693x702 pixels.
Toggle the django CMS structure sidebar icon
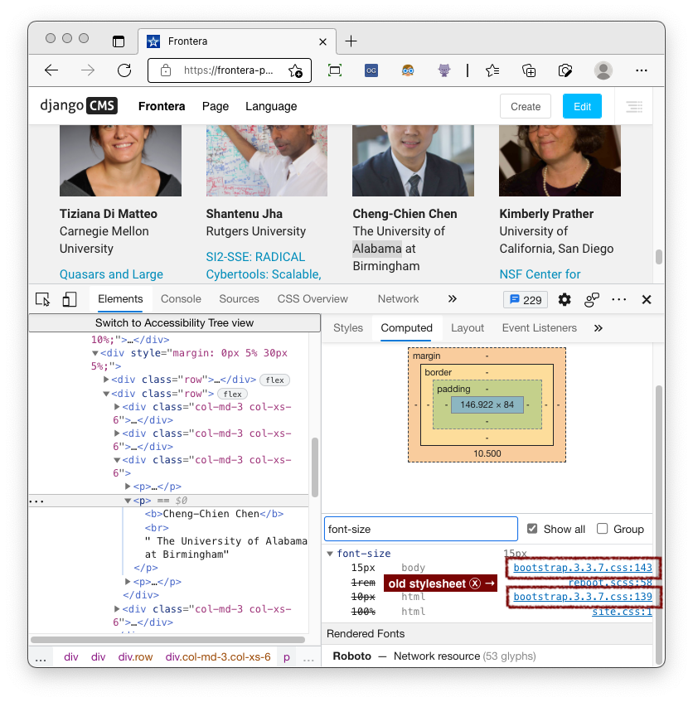click(634, 107)
